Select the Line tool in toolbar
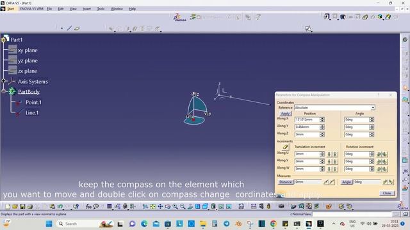Viewport: 410px width, 230px height. coord(69,28)
